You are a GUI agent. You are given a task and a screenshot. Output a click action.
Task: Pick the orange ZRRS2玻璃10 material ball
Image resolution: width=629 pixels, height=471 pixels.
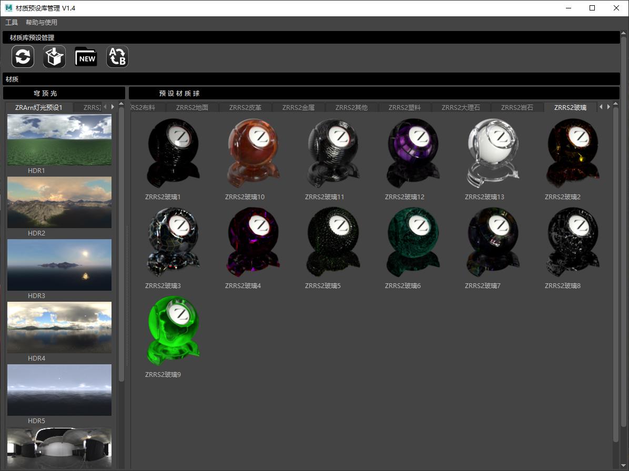[x=253, y=153]
